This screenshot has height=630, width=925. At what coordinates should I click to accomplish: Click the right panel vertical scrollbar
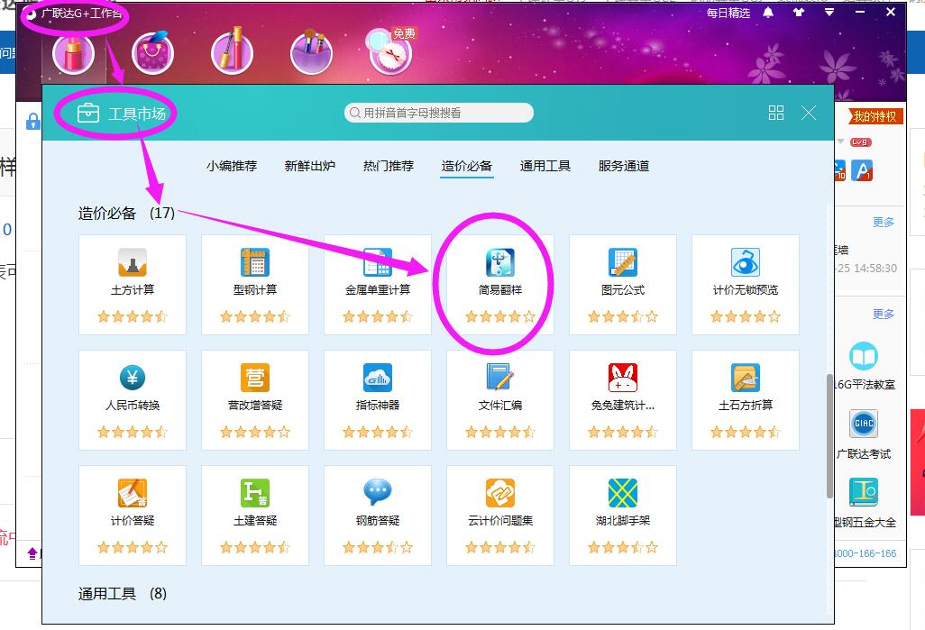point(830,435)
